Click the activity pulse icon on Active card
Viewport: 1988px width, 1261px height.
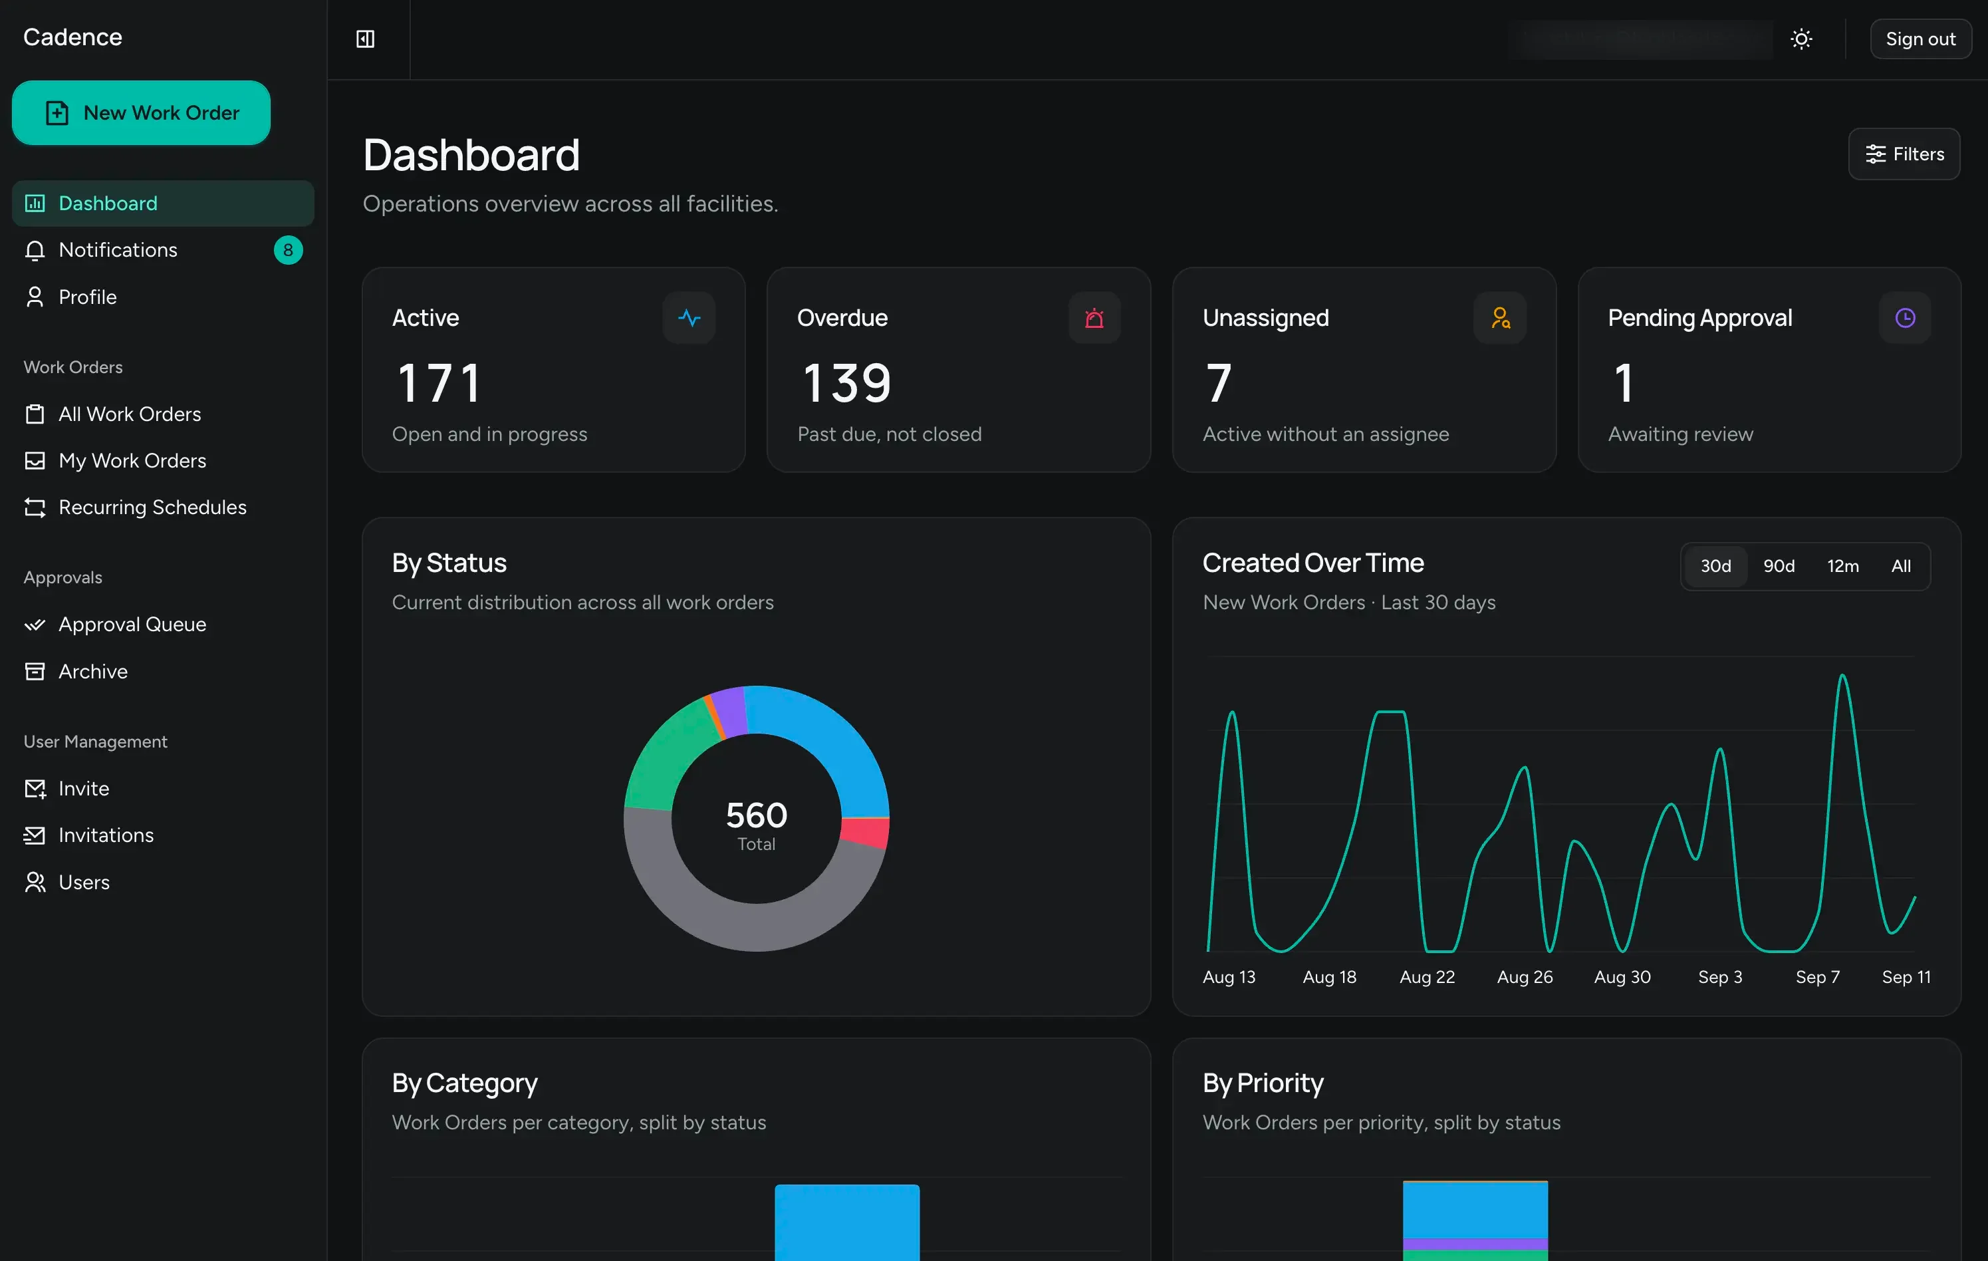click(689, 318)
